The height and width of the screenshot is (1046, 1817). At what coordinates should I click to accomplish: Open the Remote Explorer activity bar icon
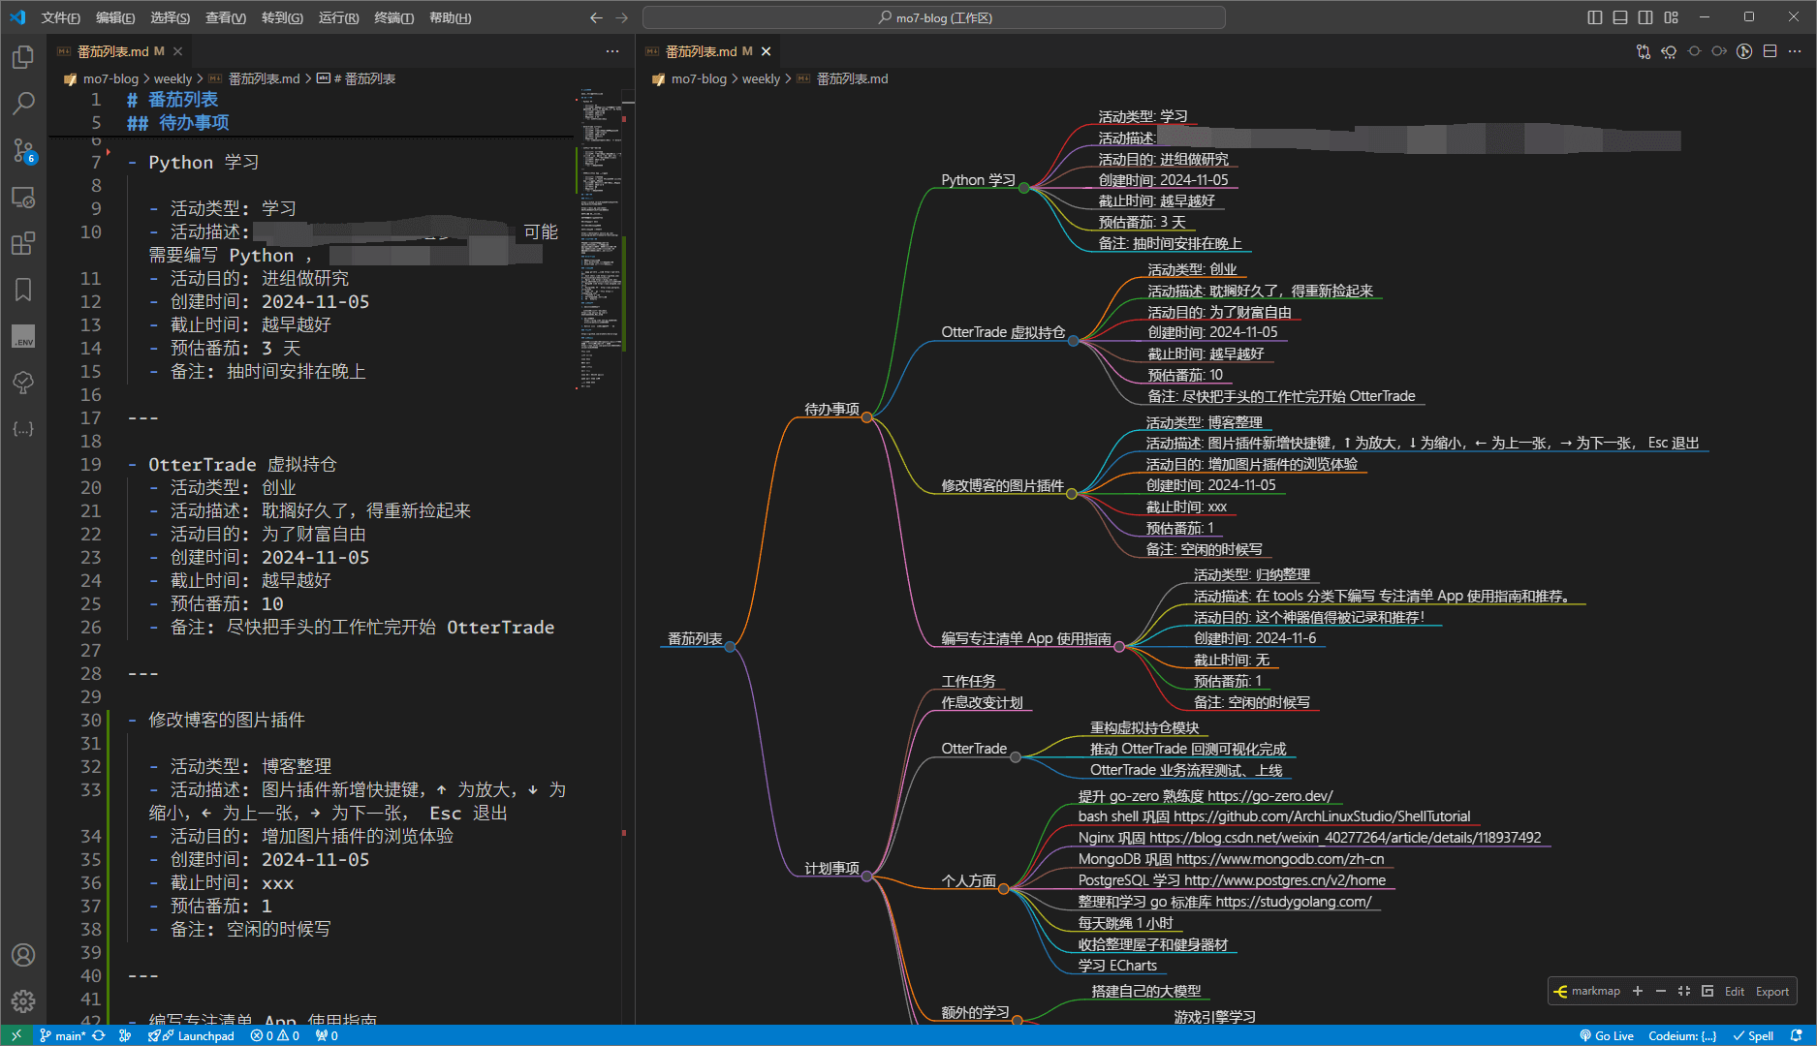click(23, 197)
